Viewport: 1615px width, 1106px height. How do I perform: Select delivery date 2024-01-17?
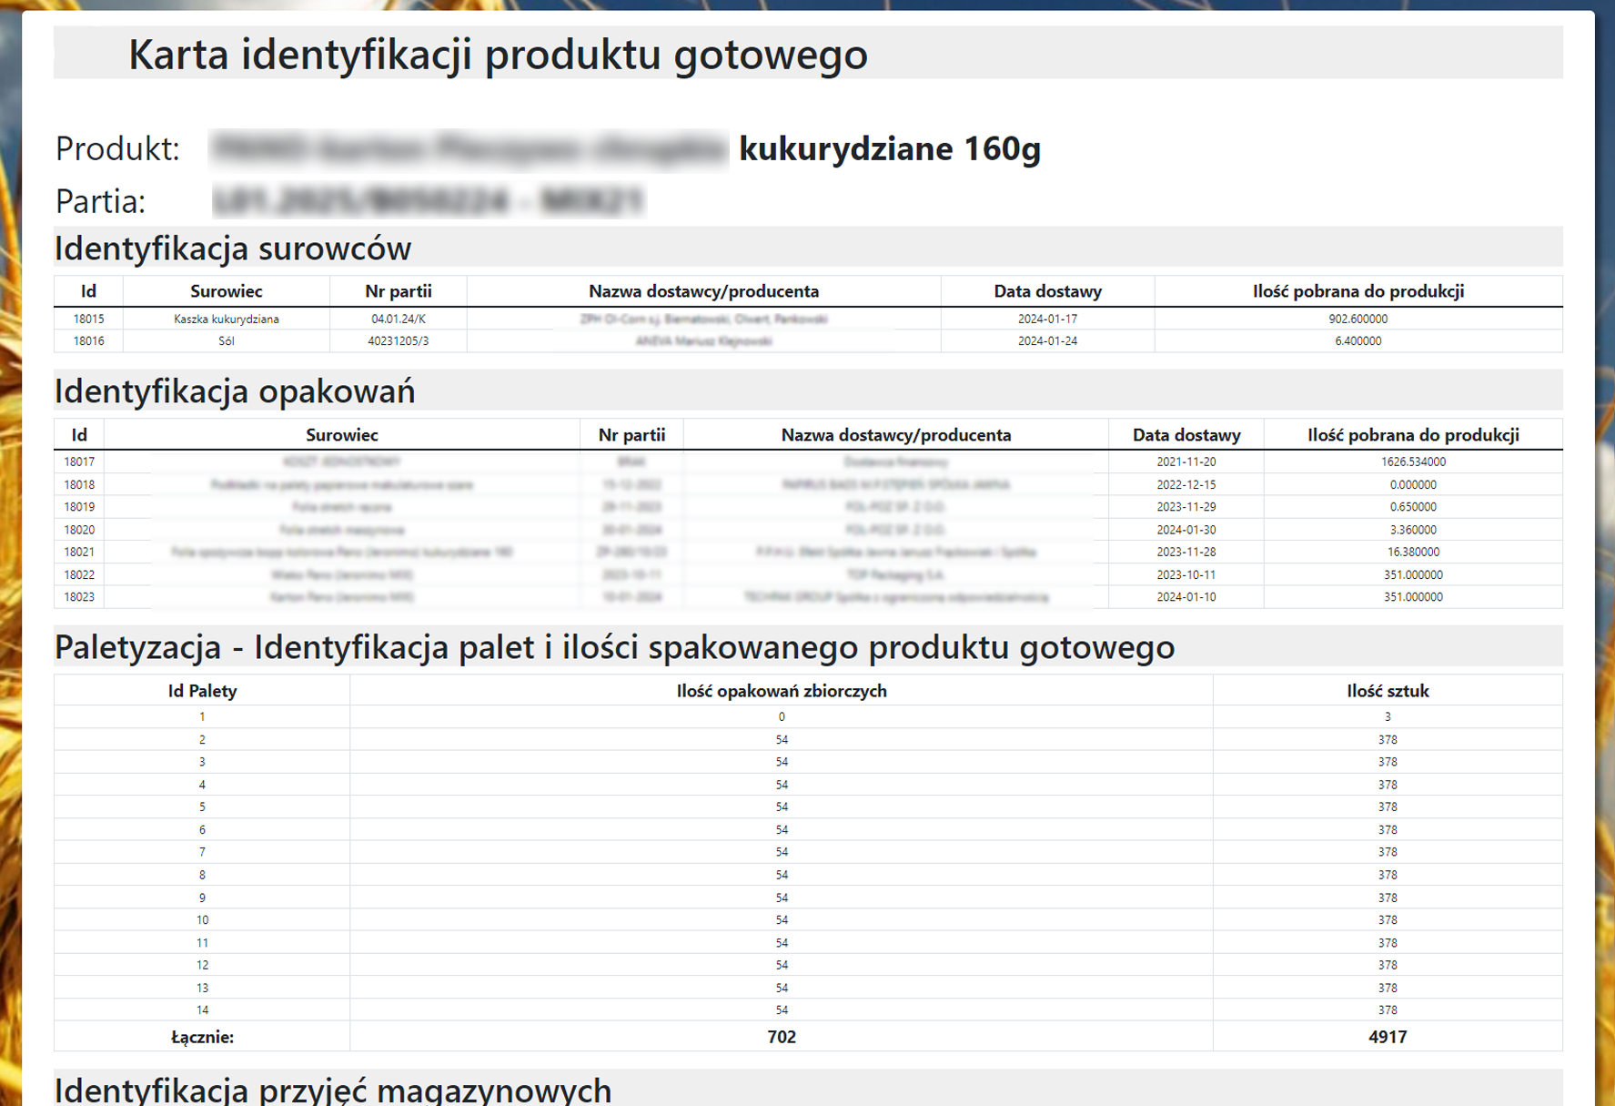tap(1047, 320)
